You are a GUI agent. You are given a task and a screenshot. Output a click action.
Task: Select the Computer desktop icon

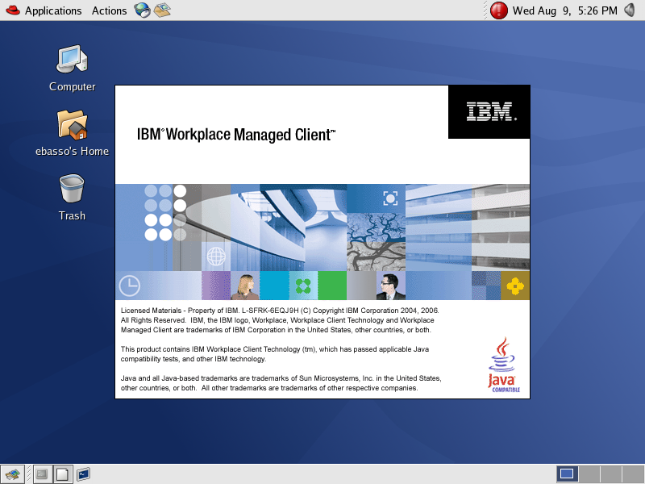[x=72, y=69]
